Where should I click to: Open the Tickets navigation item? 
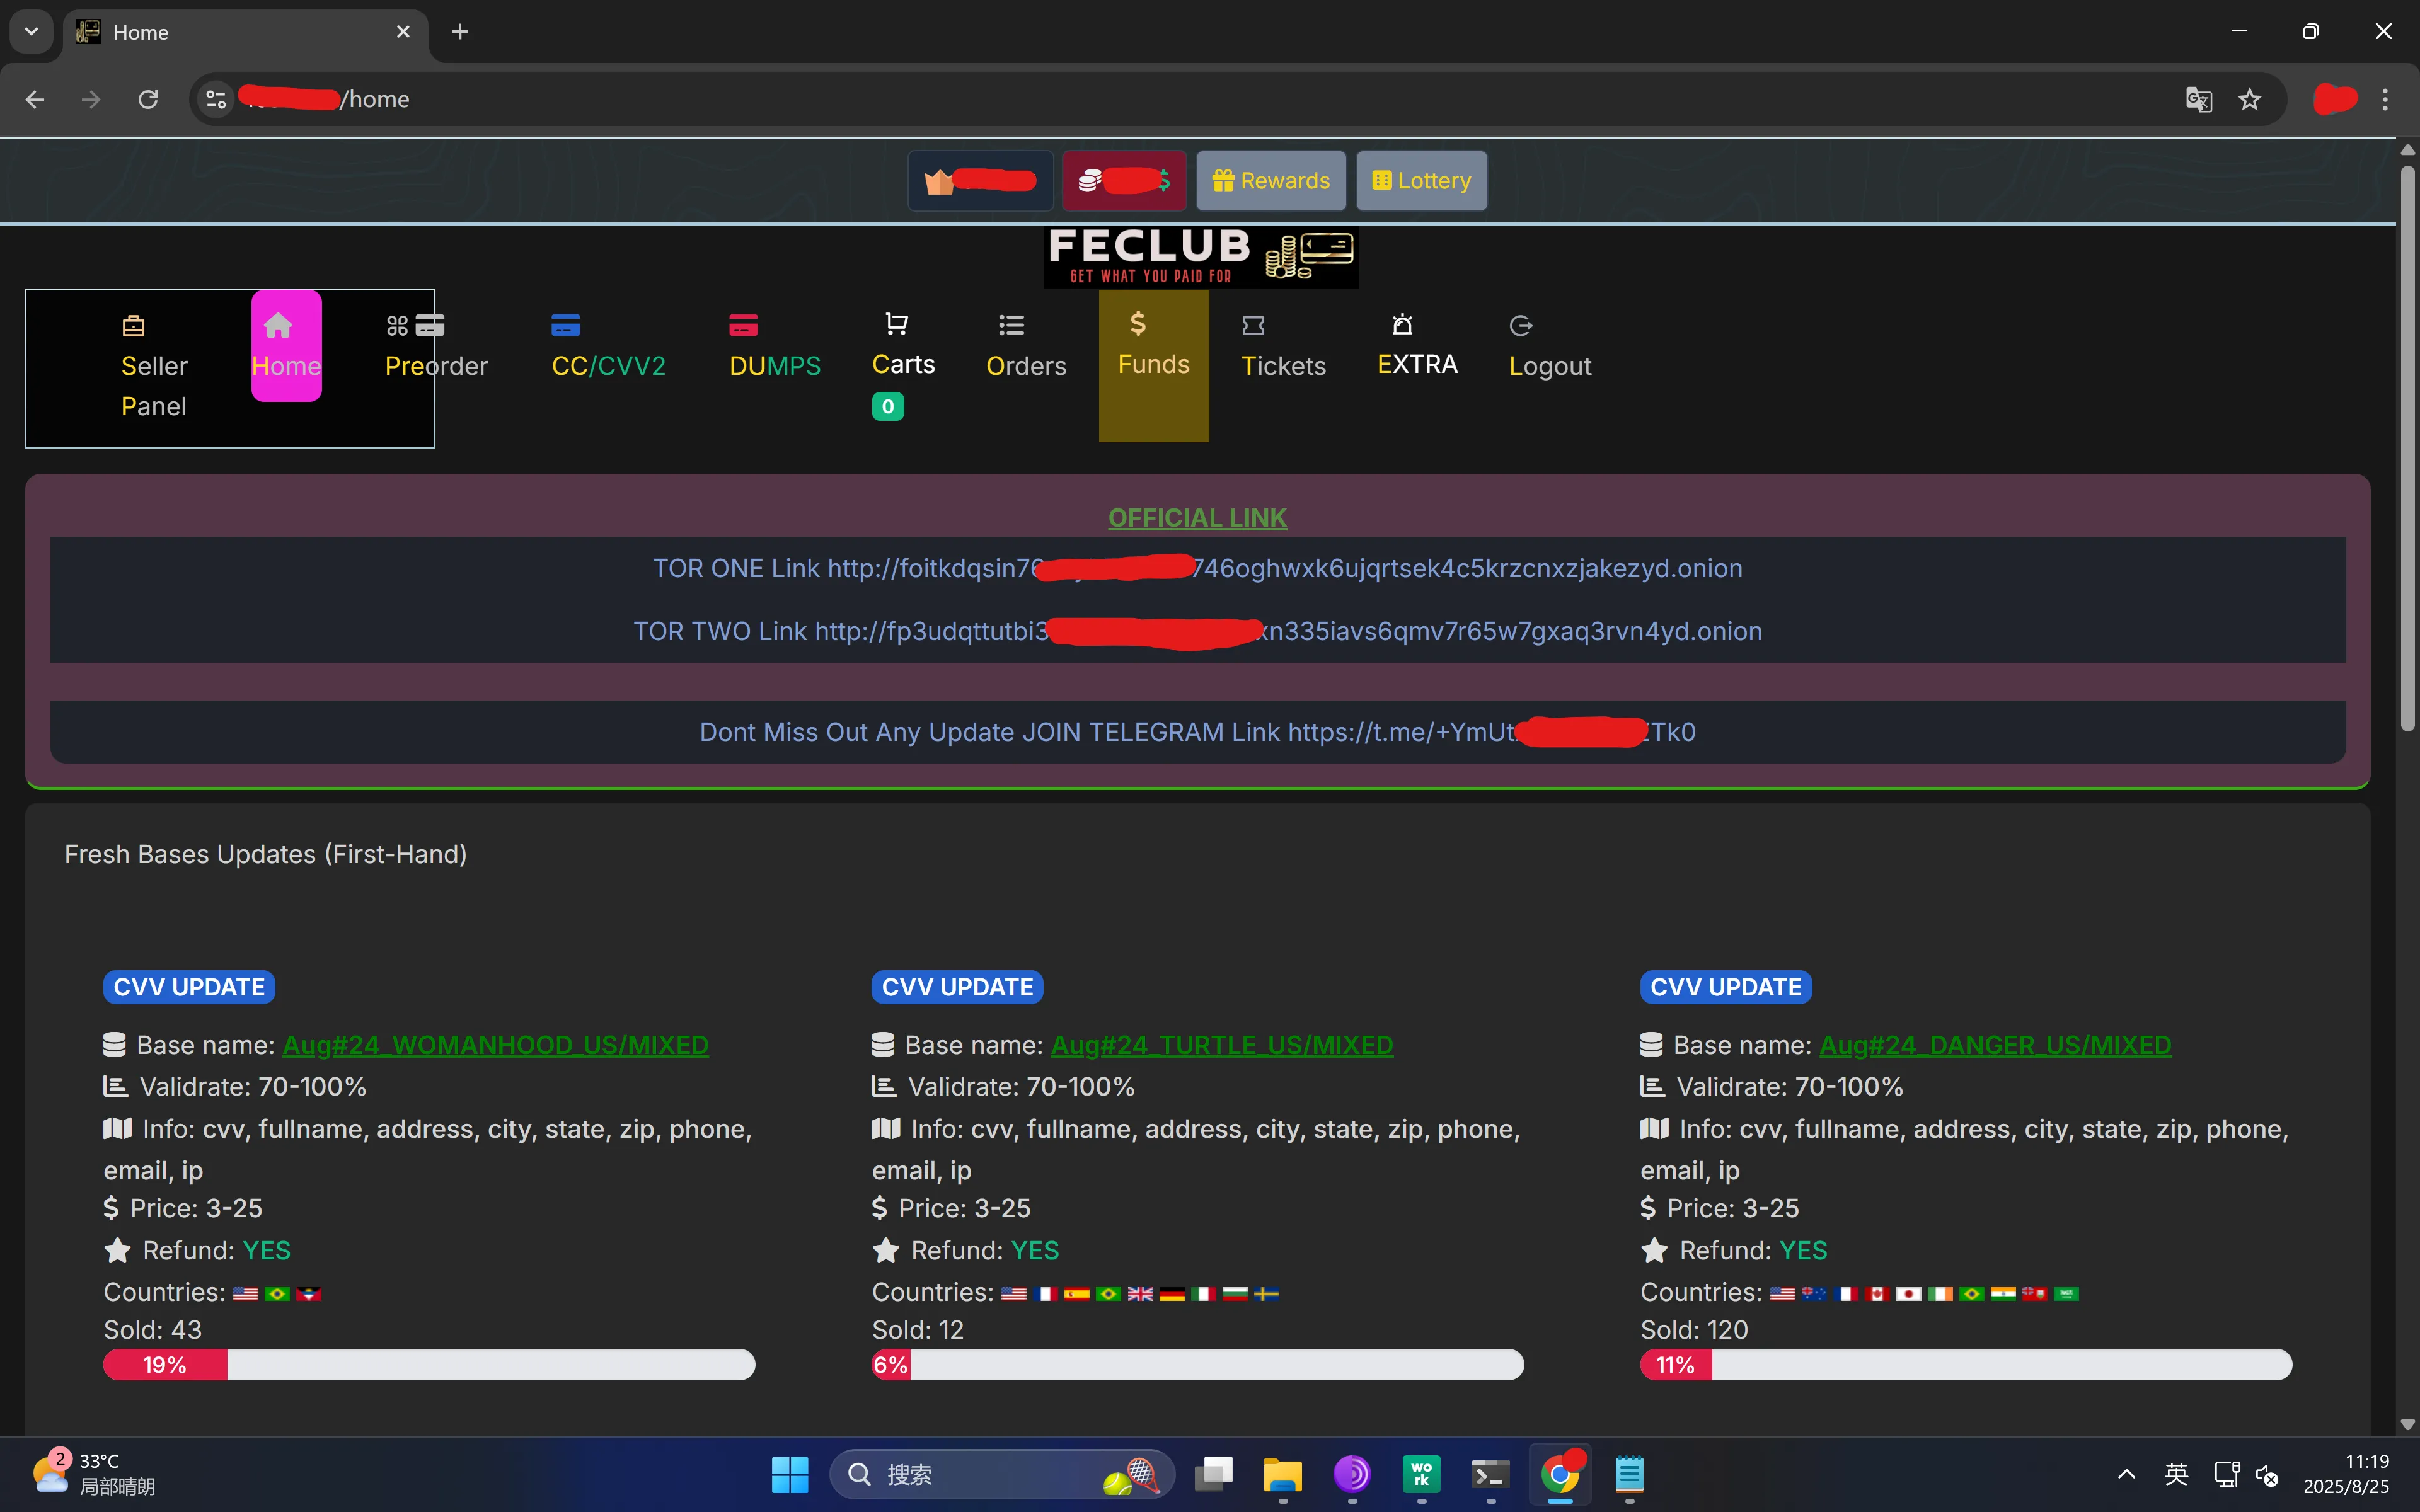point(1283,346)
